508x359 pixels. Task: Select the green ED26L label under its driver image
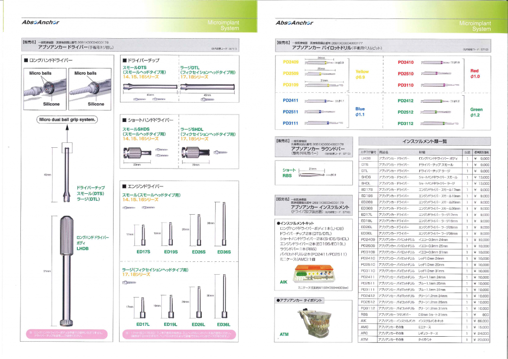tap(198, 324)
